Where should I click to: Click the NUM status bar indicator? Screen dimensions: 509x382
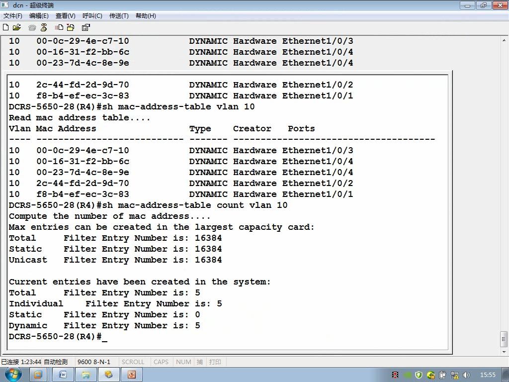click(183, 362)
